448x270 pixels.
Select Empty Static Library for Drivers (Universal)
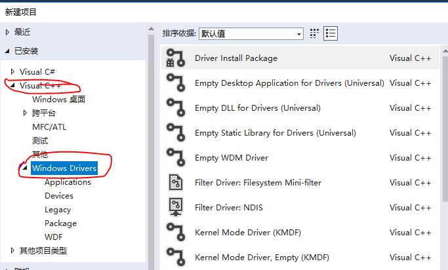[275, 133]
